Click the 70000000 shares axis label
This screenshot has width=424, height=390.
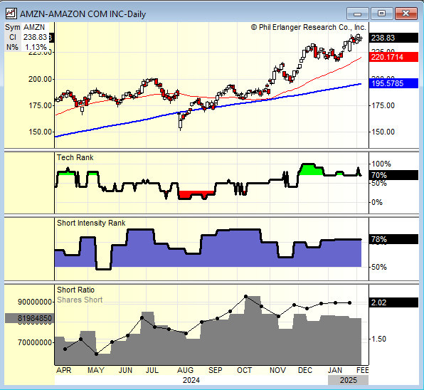(35, 342)
